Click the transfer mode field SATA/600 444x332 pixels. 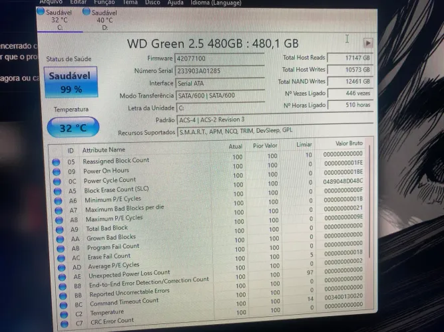pyautogui.click(x=220, y=96)
